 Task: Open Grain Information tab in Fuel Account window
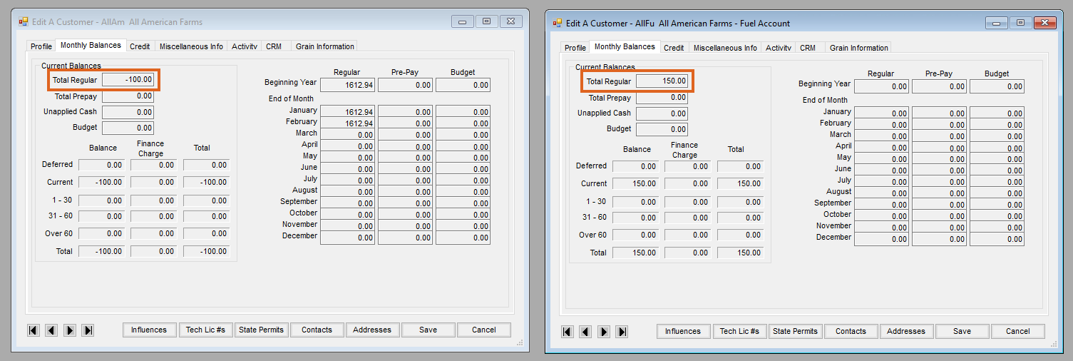(x=859, y=48)
